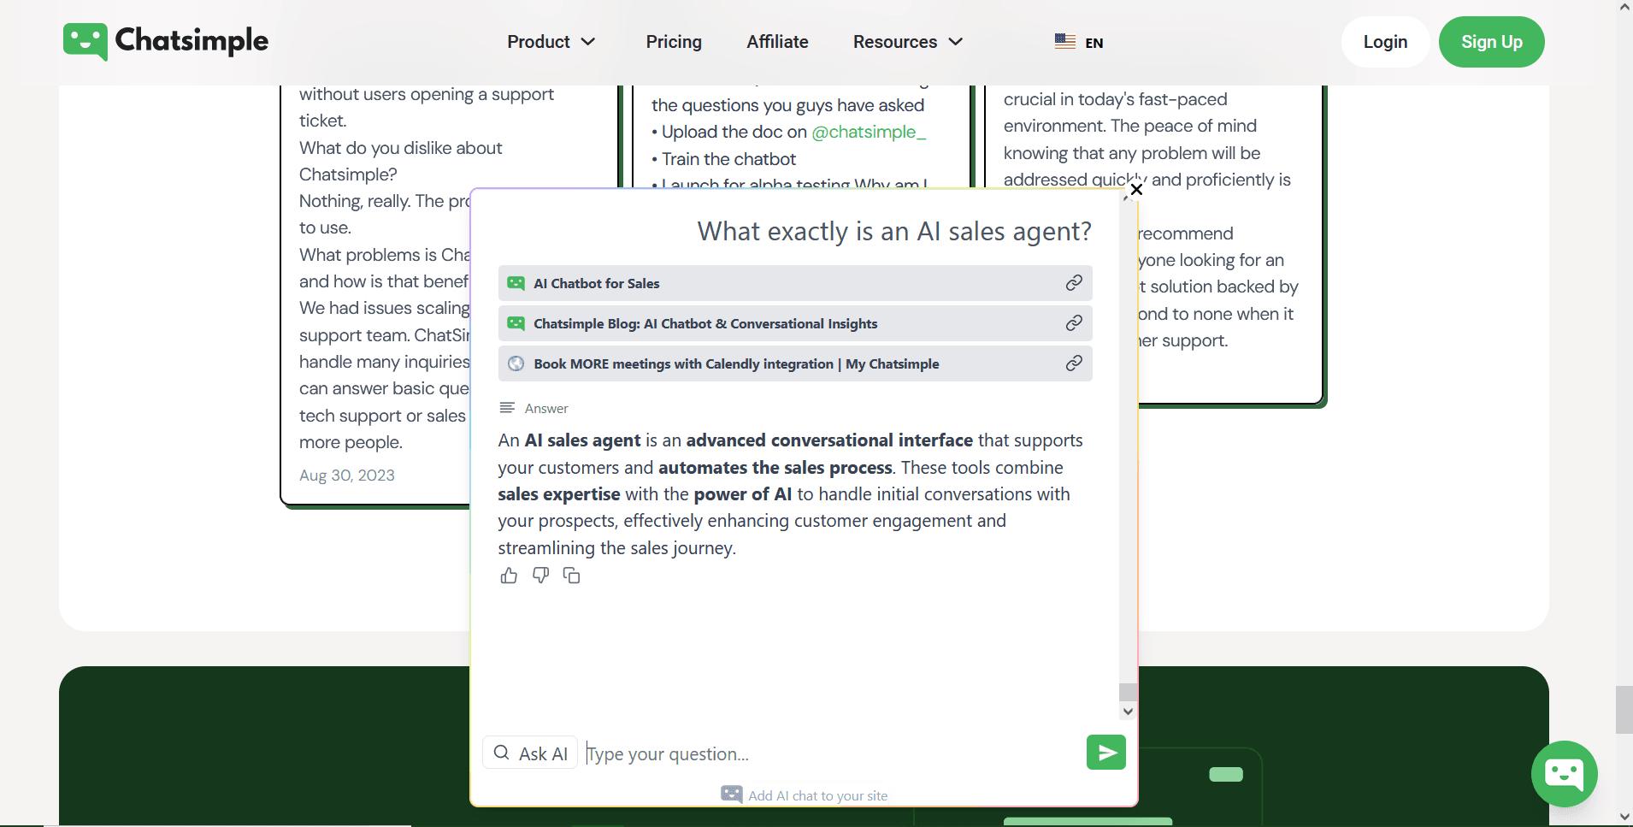Click the link icon beside Calendly integration source

[x=1073, y=363]
